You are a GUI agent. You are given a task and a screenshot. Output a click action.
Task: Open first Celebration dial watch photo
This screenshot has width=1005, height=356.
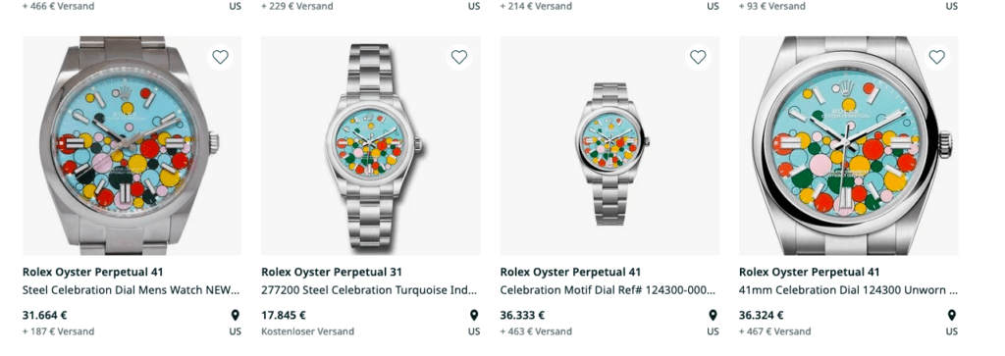[x=132, y=146]
